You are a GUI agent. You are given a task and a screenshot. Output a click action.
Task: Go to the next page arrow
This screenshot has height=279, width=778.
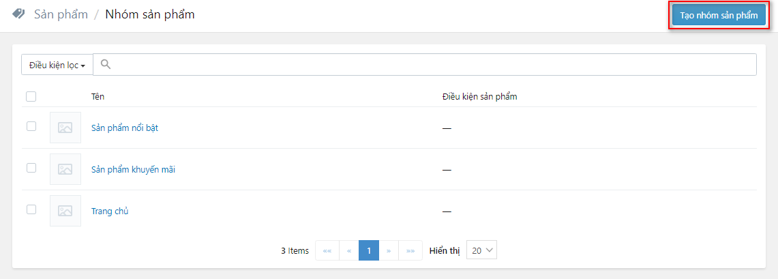coord(389,250)
